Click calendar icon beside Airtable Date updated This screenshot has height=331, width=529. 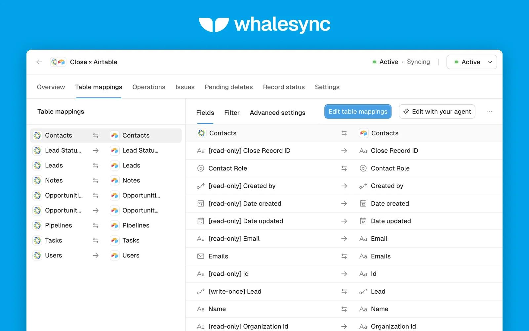click(x=363, y=221)
